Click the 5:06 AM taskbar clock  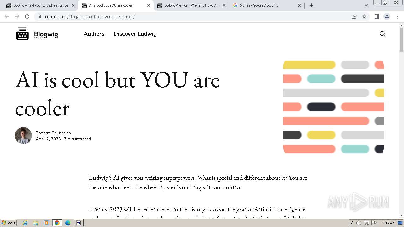point(388,223)
